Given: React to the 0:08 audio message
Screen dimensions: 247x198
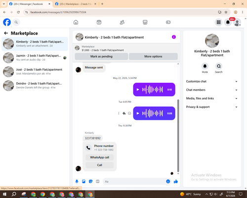Looking at the screenshot, I should (129, 113).
